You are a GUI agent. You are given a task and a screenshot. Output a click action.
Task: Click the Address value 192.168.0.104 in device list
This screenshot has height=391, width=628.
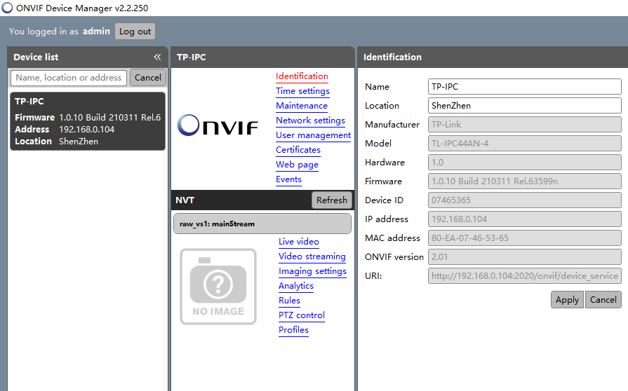pos(86,130)
